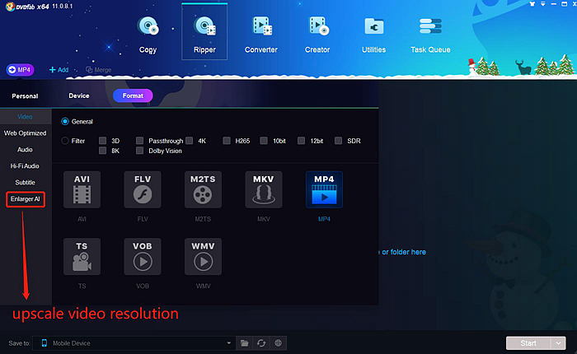This screenshot has width=577, height=354.
Task: Enable the Passthrough checkbox
Action: (139, 141)
